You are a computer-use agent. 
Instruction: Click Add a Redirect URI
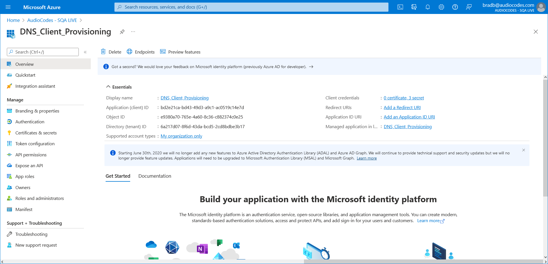pos(402,107)
